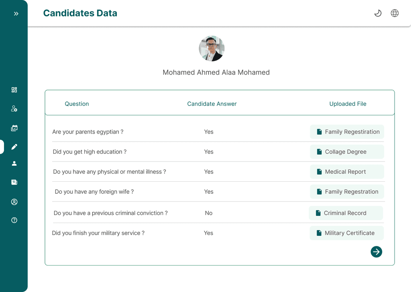Open the account circle sidebar icon
The image size is (411, 292).
point(14,202)
